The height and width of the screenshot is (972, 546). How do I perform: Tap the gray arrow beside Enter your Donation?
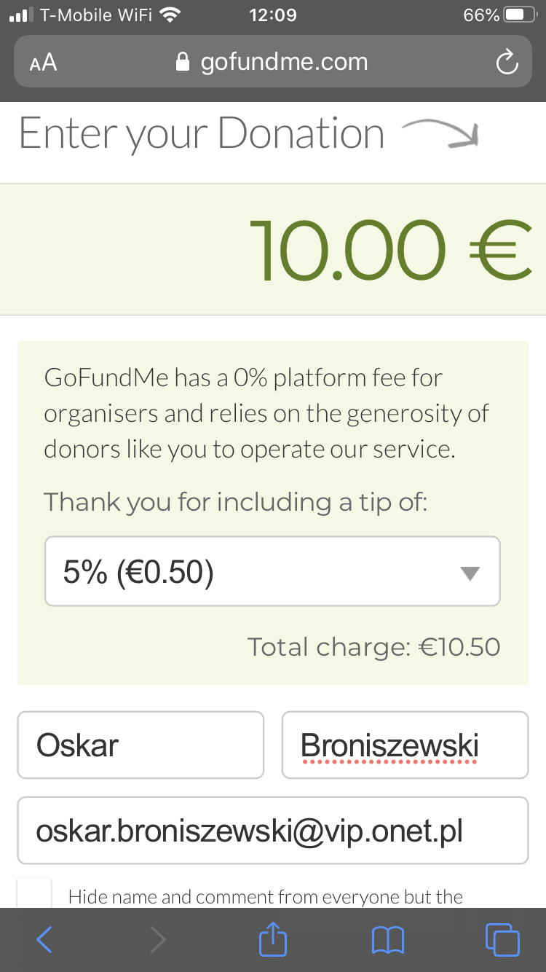pos(441,134)
